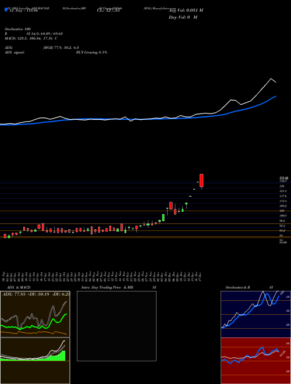The height and width of the screenshot is (384, 291).
Task: Click the red RSI chart panel
Action: [x=255, y=361]
